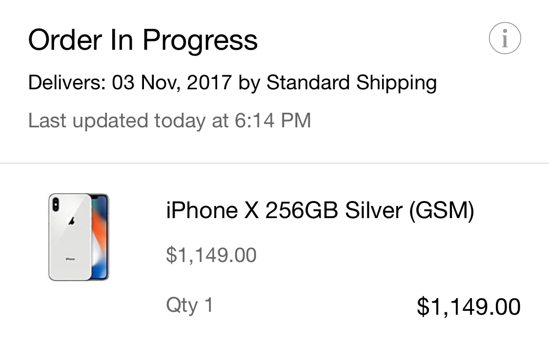Select the (GSM) text in the product name

[442, 211]
